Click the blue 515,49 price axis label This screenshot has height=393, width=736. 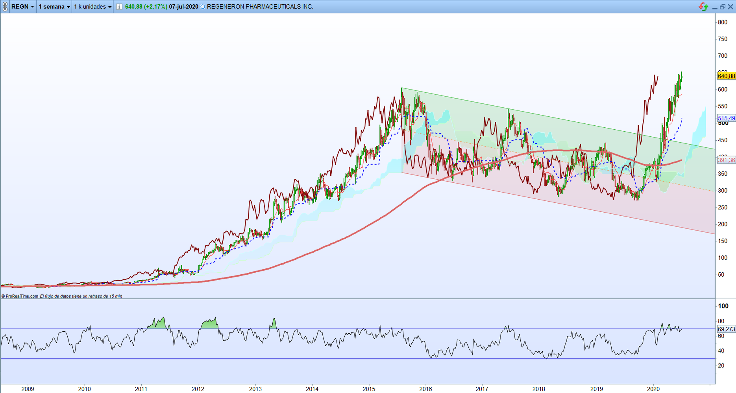pyautogui.click(x=727, y=118)
